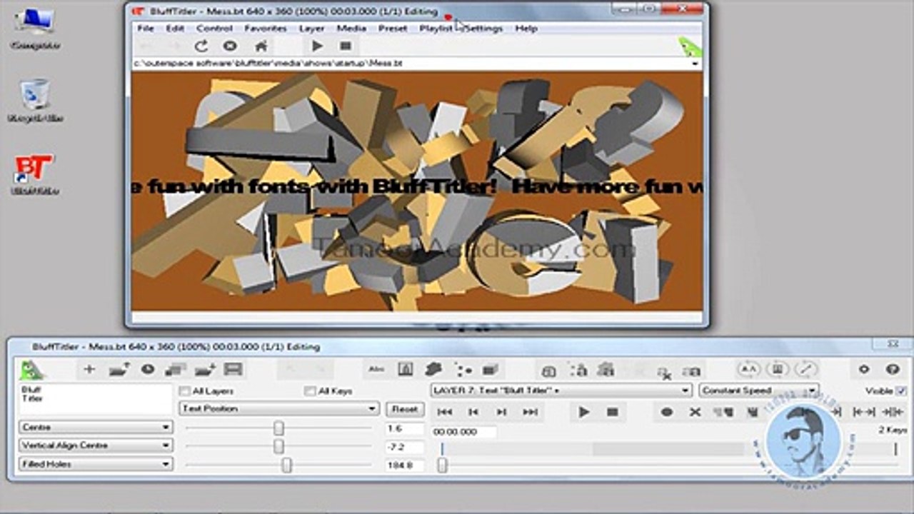Open the Preset menu

tap(393, 29)
